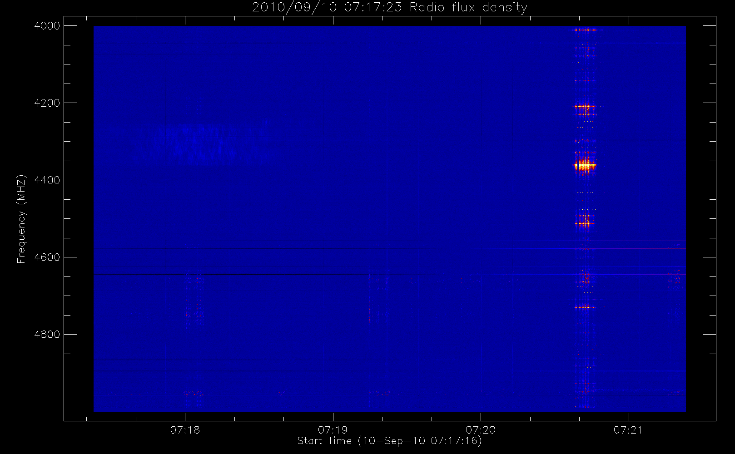Click the "Frequency (MHZ)" y-axis label
The height and width of the screenshot is (454, 735).
[21, 219]
